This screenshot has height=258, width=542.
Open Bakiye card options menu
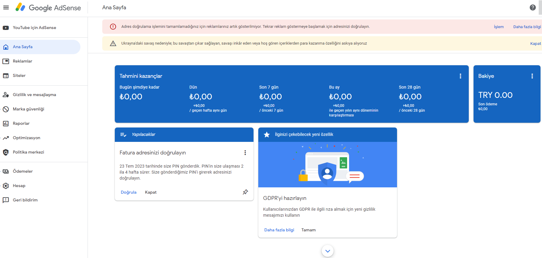pyautogui.click(x=532, y=76)
